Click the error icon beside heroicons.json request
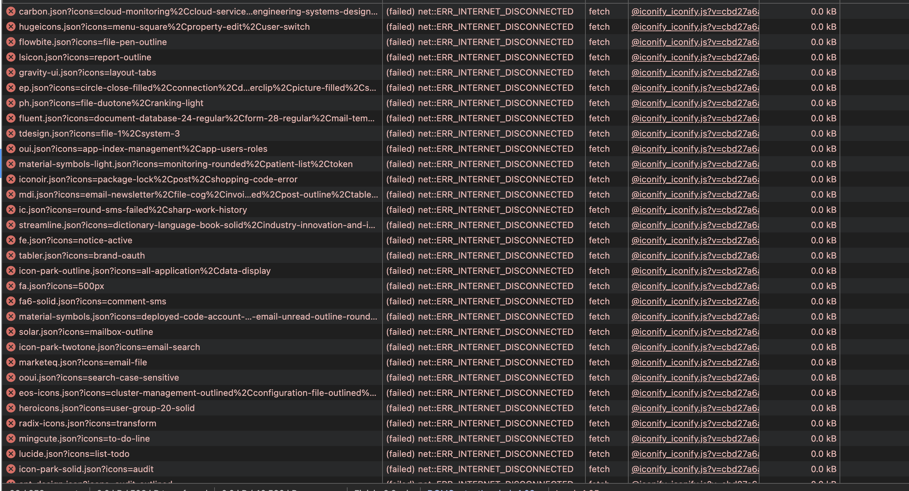 click(11, 408)
